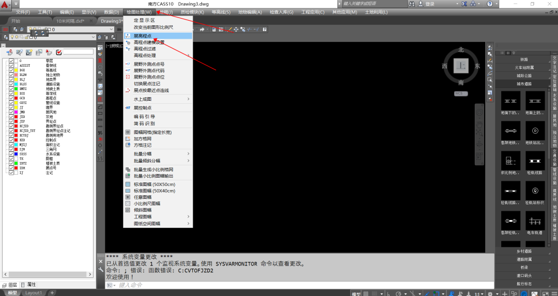Click the 3D toolbar icon
The width and height of the screenshot is (558, 296).
click(x=6, y=29)
